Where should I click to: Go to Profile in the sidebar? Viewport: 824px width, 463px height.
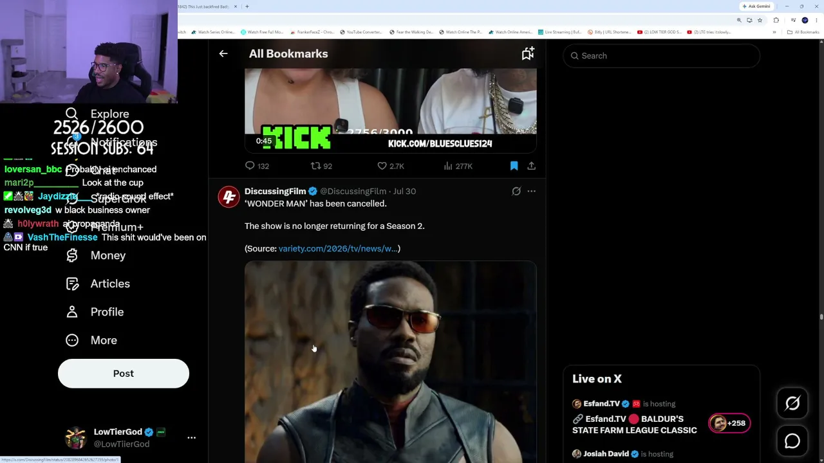107,312
